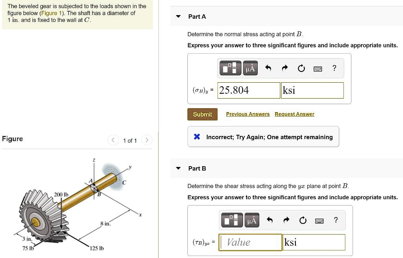
Task: Open keyboard shortcuts icon in Part A toolbar
Action: click(318, 68)
